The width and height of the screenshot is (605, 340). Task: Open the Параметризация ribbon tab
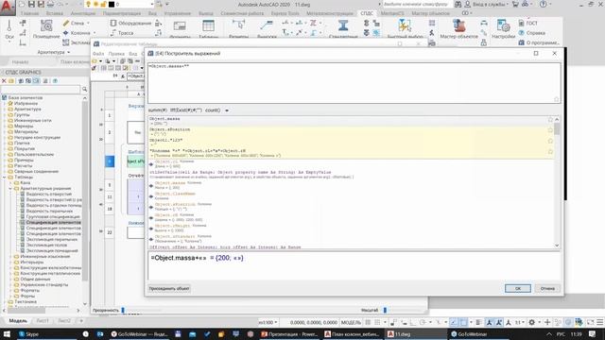[x=122, y=13]
